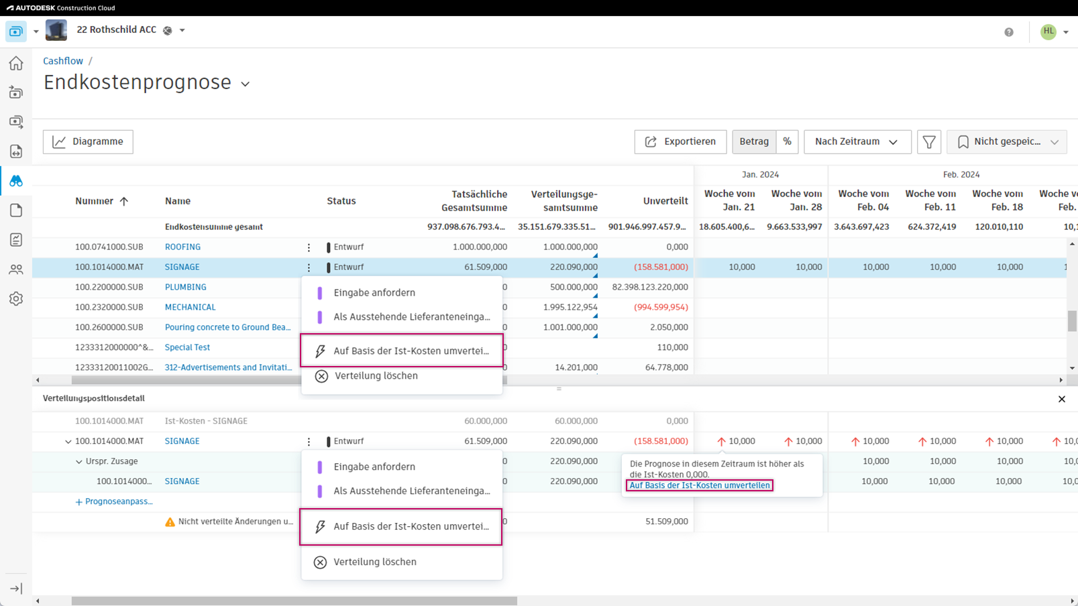Choose Verteilung löschen in upper menu

[402, 376]
